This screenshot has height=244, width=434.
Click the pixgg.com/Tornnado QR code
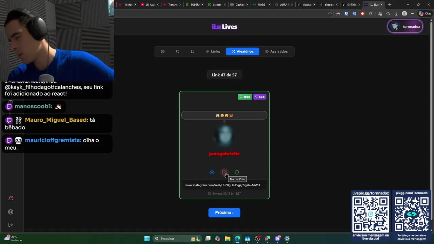(x=412, y=215)
